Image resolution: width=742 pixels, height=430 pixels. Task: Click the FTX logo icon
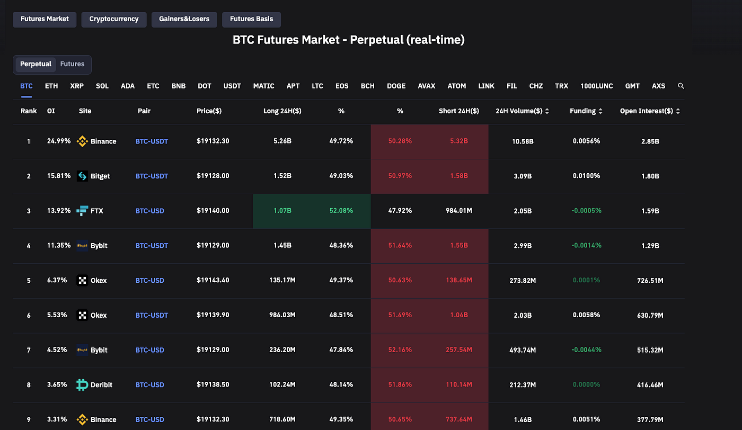(x=82, y=211)
